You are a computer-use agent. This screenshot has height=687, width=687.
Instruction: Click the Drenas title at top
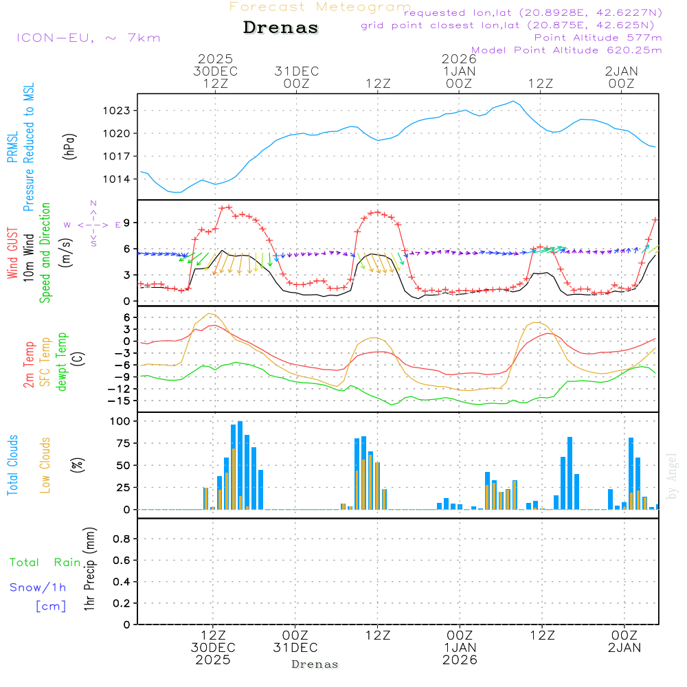(280, 28)
